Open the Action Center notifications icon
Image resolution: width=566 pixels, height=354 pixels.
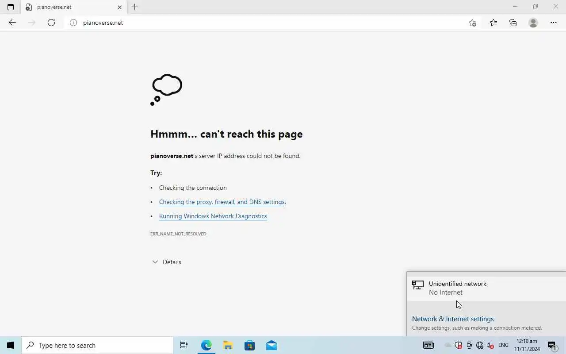(x=552, y=345)
